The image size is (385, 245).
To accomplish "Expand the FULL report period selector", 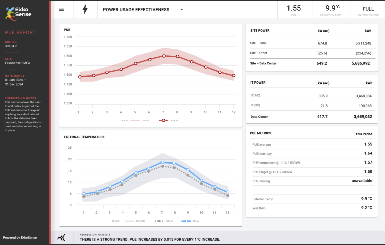I will (x=368, y=10).
